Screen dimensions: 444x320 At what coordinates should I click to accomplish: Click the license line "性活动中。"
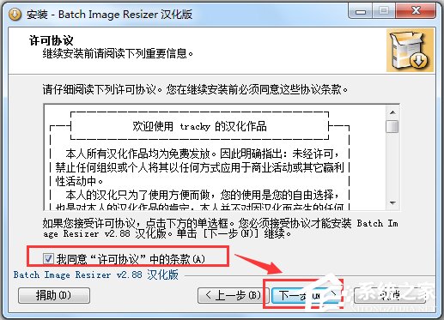click(79, 181)
